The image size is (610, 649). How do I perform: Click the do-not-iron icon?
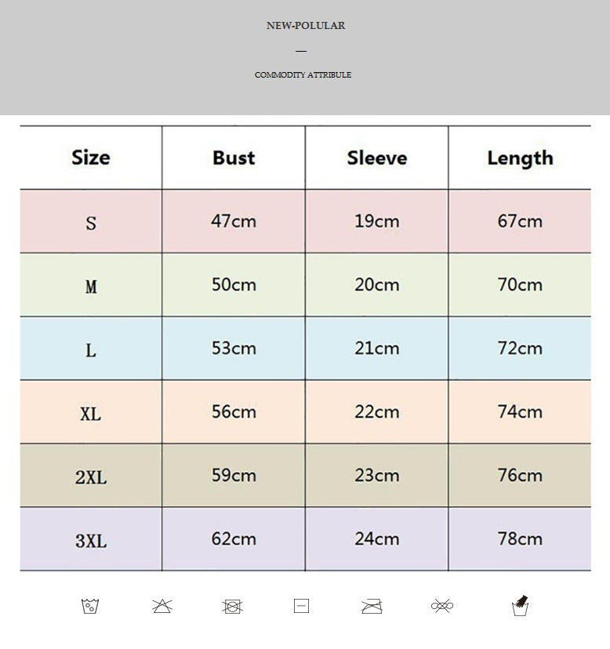coord(372,606)
